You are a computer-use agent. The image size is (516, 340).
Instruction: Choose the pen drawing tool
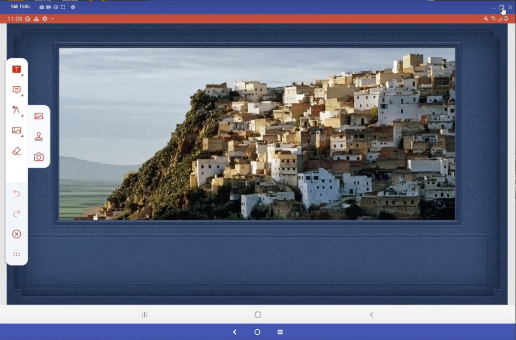pos(16,110)
